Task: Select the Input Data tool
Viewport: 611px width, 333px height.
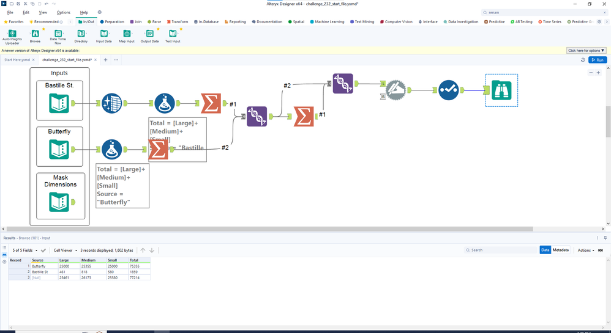Action: pos(103,36)
